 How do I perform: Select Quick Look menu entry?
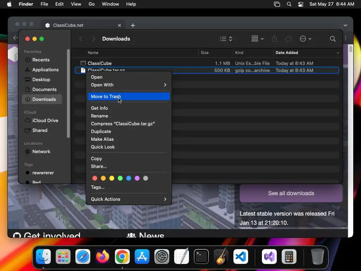coord(129,147)
